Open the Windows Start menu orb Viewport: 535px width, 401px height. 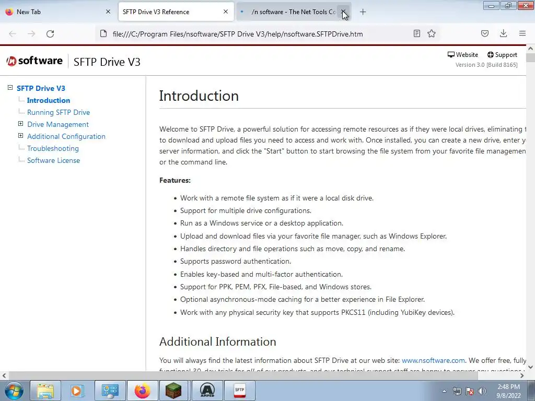pos(14,391)
